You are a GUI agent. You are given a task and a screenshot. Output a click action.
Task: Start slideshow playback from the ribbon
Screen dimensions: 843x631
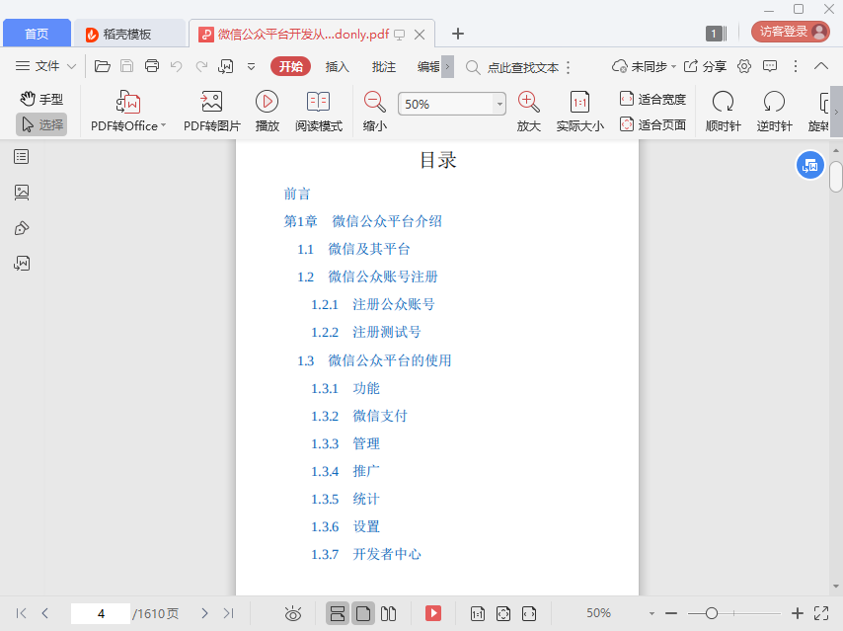coord(268,112)
